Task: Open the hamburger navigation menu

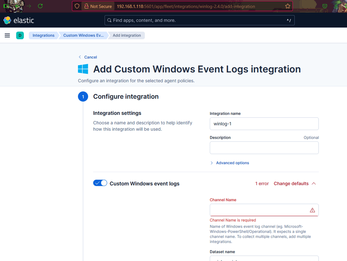Action: pos(7,35)
